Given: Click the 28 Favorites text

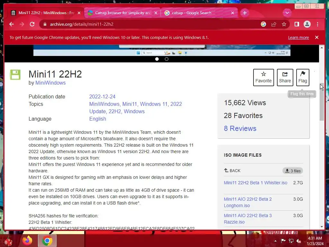Looking at the screenshot, I should [243, 115].
